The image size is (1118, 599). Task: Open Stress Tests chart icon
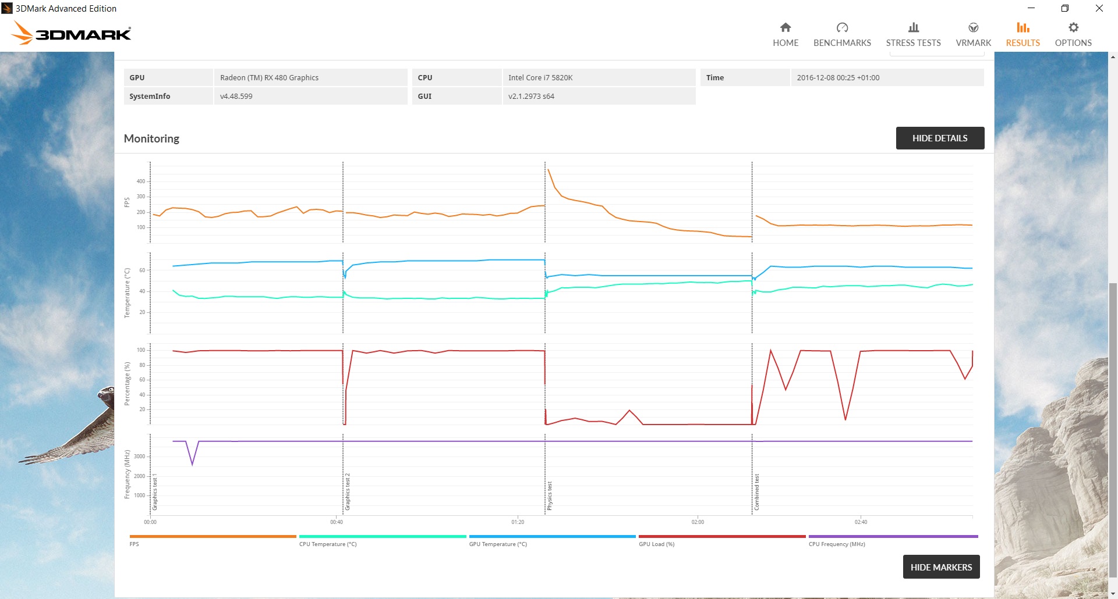pos(914,27)
